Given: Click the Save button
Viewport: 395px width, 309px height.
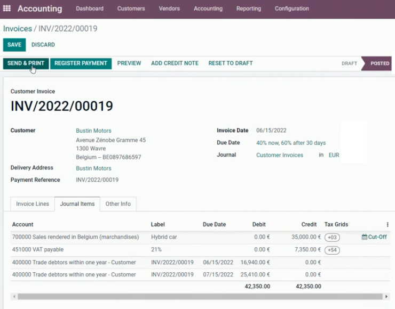Looking at the screenshot, I should click(x=14, y=45).
